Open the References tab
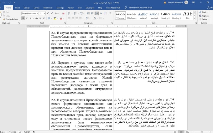Screen dimensions: 213x133 [x=48, y=8]
